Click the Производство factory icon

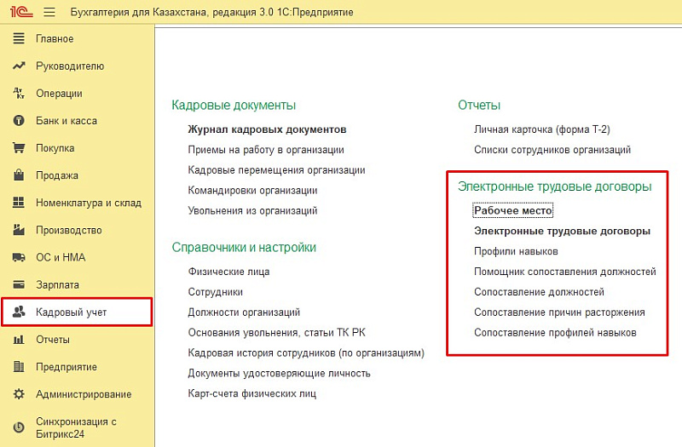(x=18, y=230)
